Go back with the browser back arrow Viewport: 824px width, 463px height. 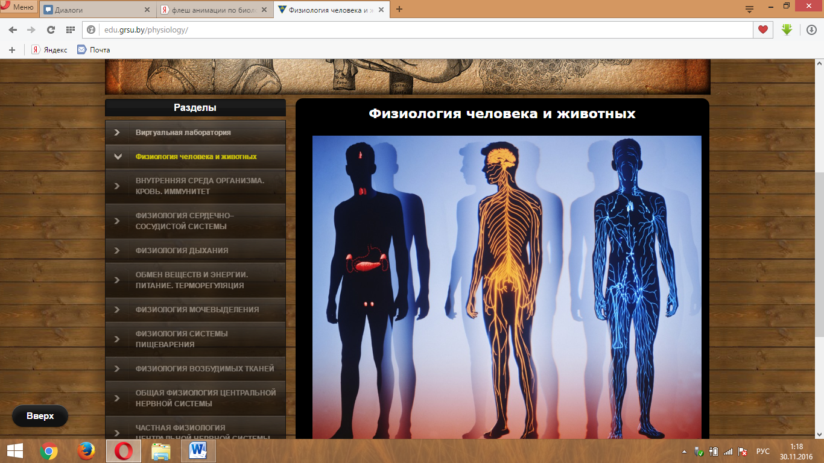pos(13,30)
